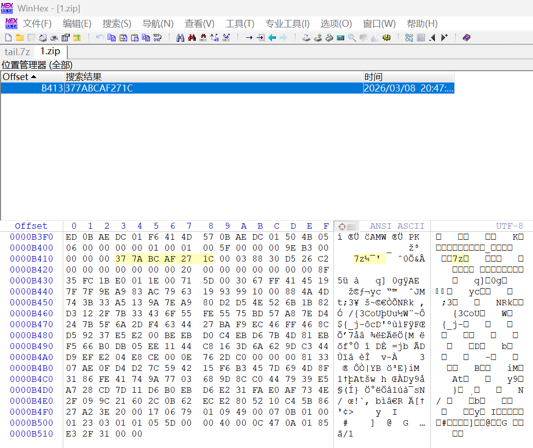533x448 pixels.
Task: Open the 专业工具(I) menu
Action: pos(287,24)
